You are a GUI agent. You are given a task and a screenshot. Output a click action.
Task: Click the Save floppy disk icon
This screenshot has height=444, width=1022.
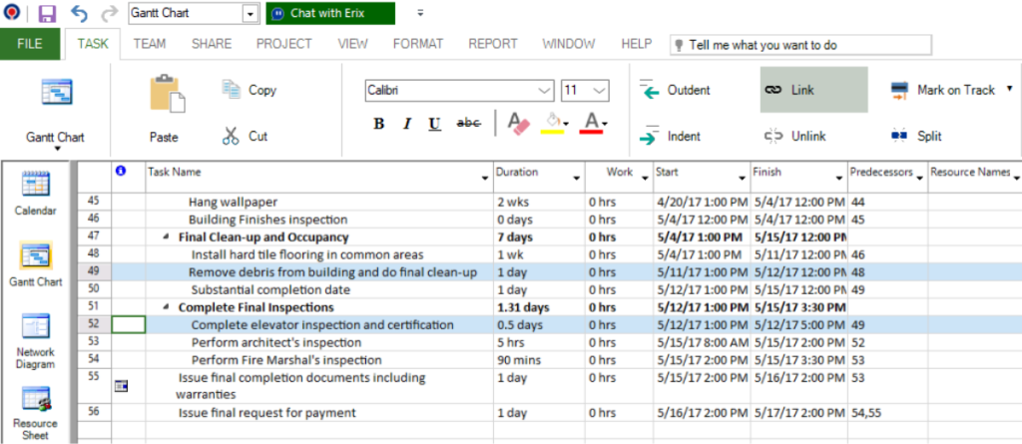(x=47, y=13)
